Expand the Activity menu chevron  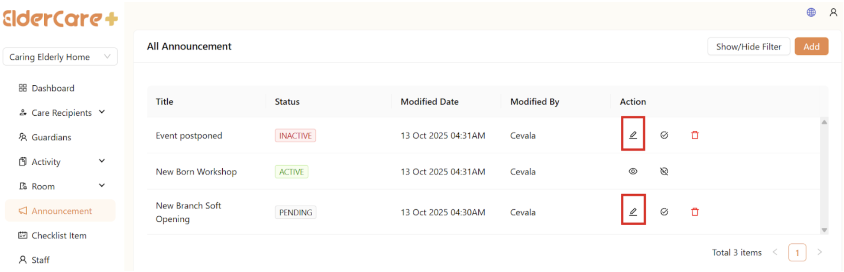tap(102, 161)
